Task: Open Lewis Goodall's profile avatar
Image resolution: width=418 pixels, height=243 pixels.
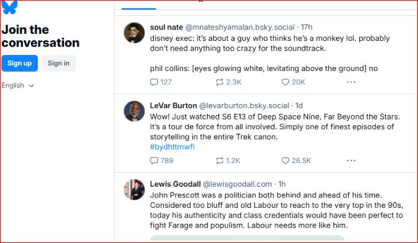Action: (x=135, y=189)
